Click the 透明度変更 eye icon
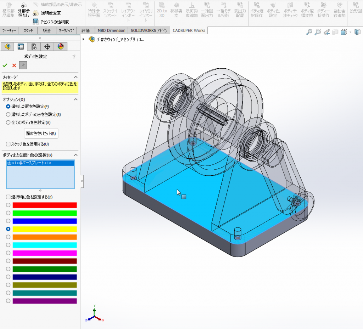The width and height of the screenshot is (363, 329). click(x=35, y=13)
